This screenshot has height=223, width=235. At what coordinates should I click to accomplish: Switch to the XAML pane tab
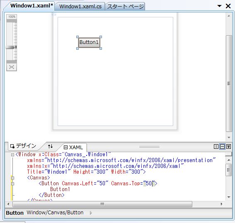pyautogui.click(x=73, y=147)
